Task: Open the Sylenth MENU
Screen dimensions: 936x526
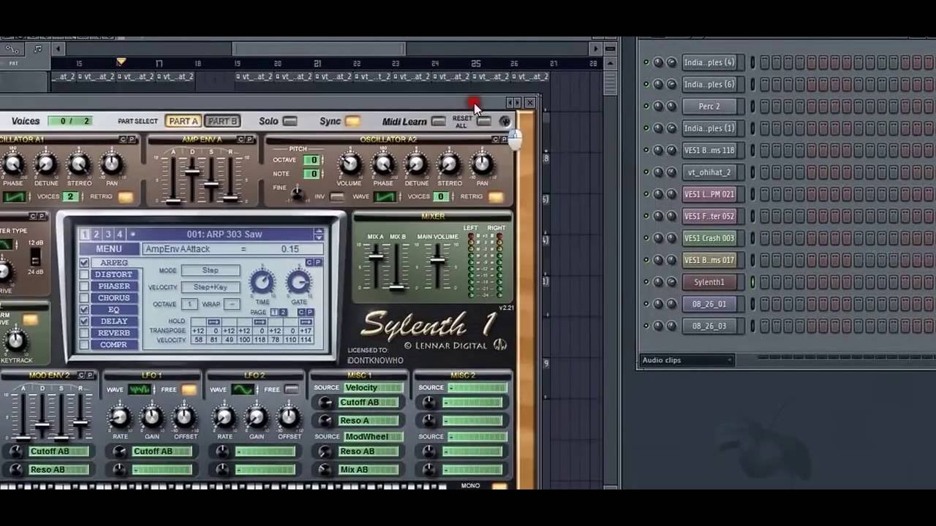Action: (109, 249)
